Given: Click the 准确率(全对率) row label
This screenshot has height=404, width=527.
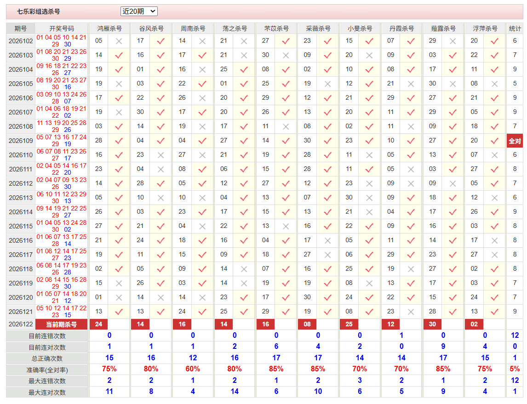Looking at the screenshot, I should [47, 370].
